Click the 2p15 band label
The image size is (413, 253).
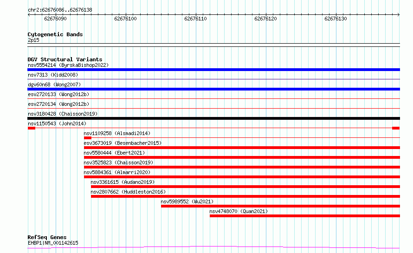[33, 40]
